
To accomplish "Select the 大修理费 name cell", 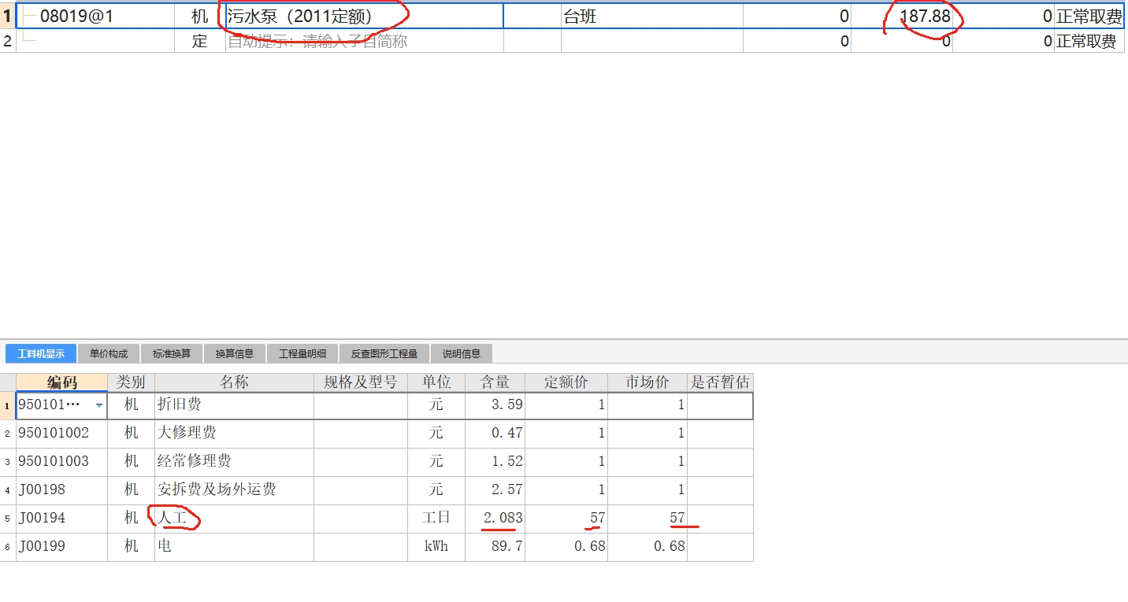I will tap(234, 434).
